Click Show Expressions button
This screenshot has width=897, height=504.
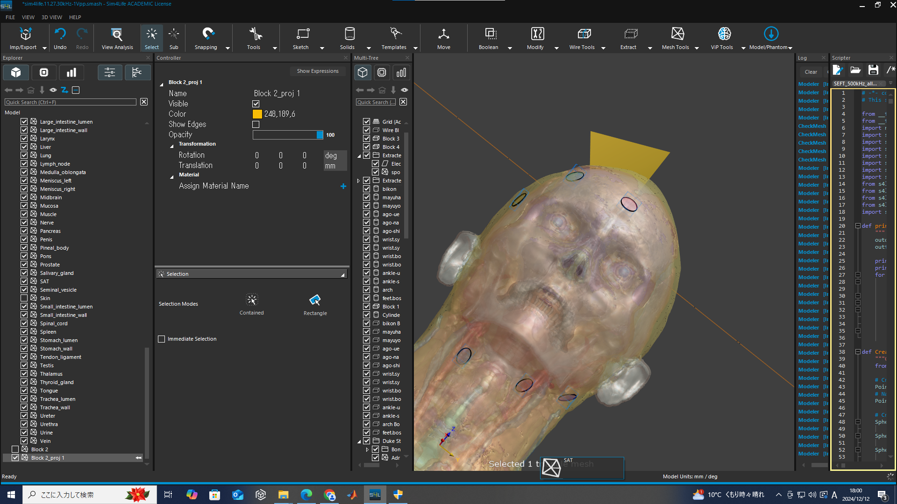[x=318, y=71]
